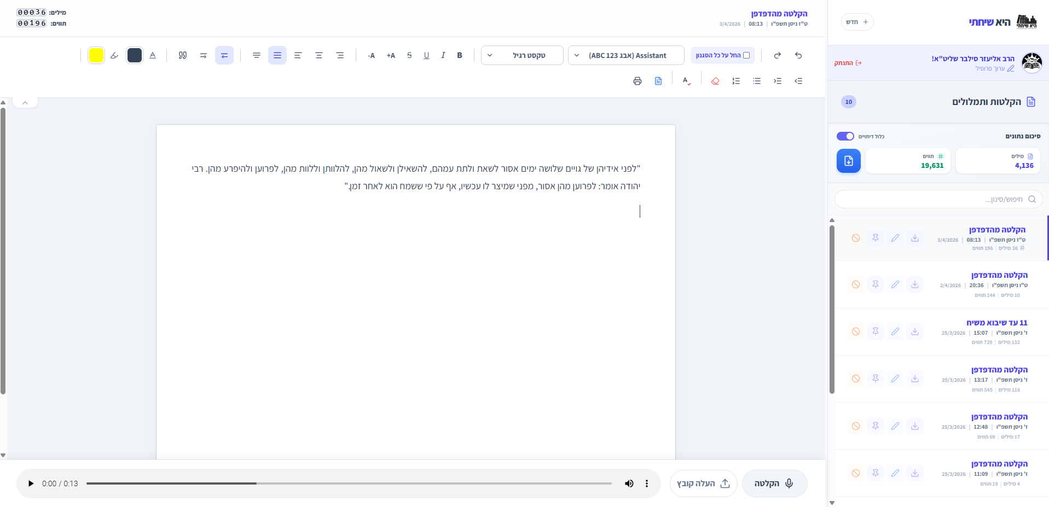Toggle the switch in the data summary

coord(845,136)
